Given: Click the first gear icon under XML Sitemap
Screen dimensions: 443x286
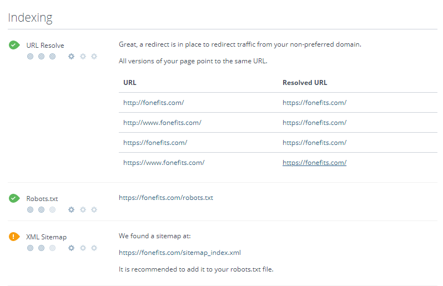Looking at the screenshot, I should (71, 248).
